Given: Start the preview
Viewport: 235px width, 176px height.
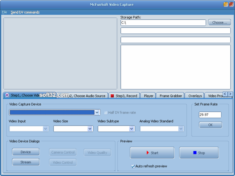Looking at the screenshot, I should [152, 153].
